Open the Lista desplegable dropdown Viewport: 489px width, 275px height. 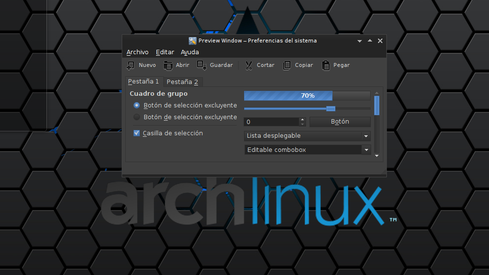[307, 136]
